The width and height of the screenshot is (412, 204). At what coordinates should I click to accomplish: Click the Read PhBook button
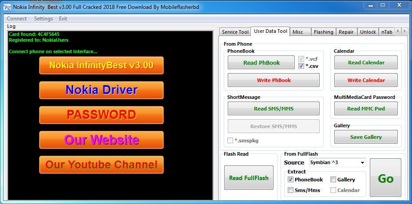pos(261,63)
